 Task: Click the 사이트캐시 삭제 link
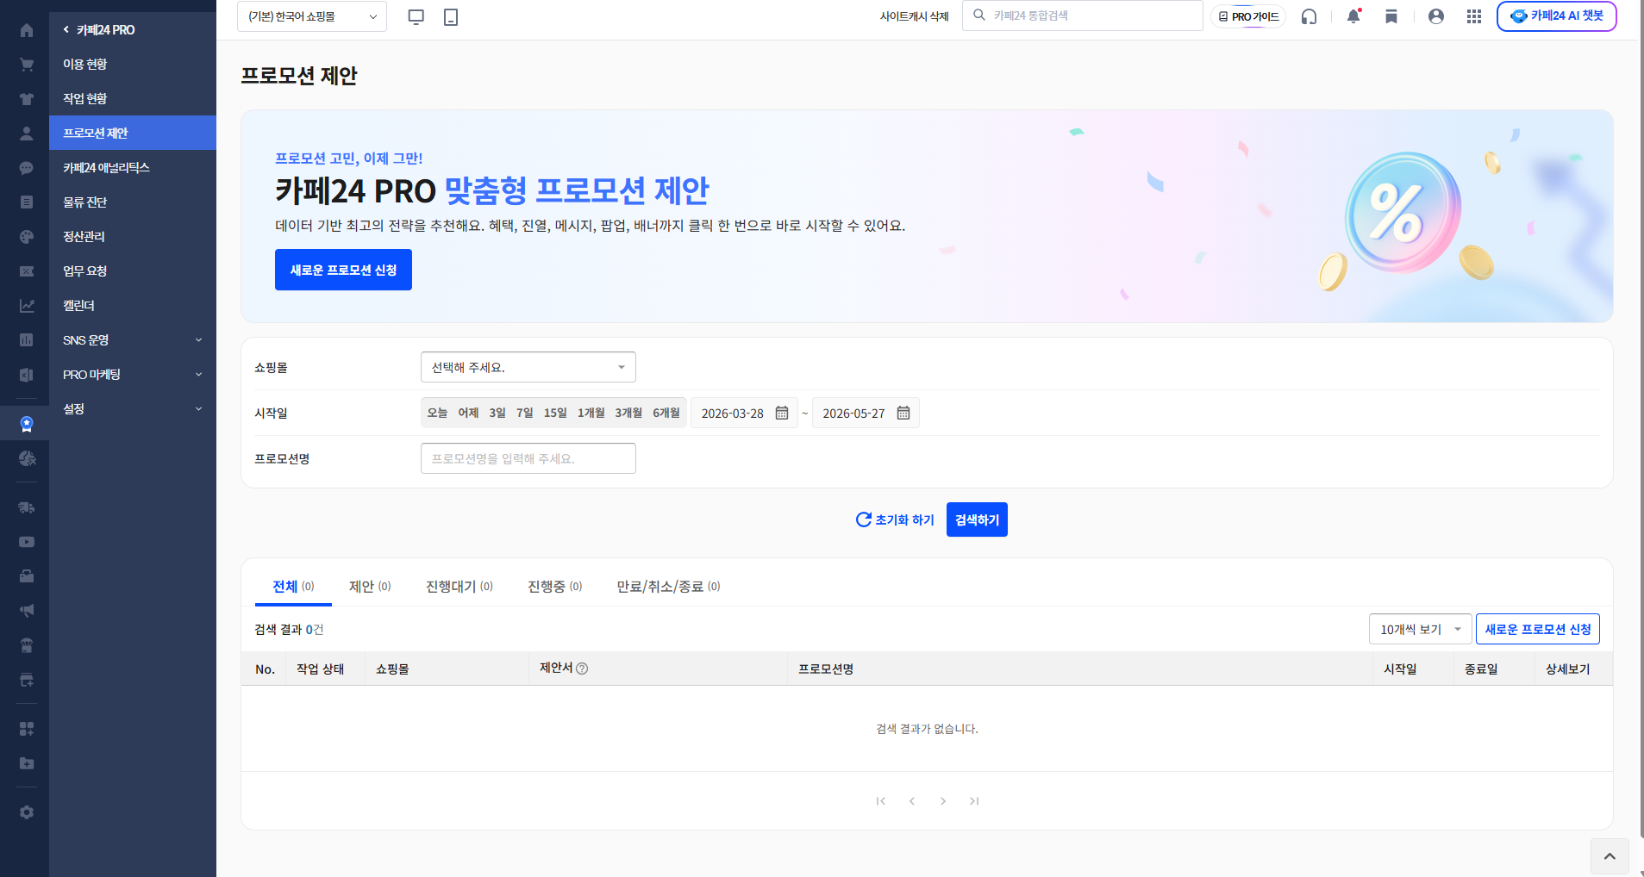914,16
